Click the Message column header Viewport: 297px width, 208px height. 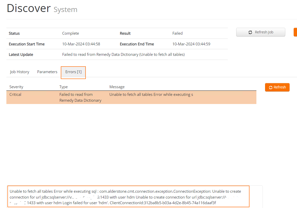coord(117,87)
